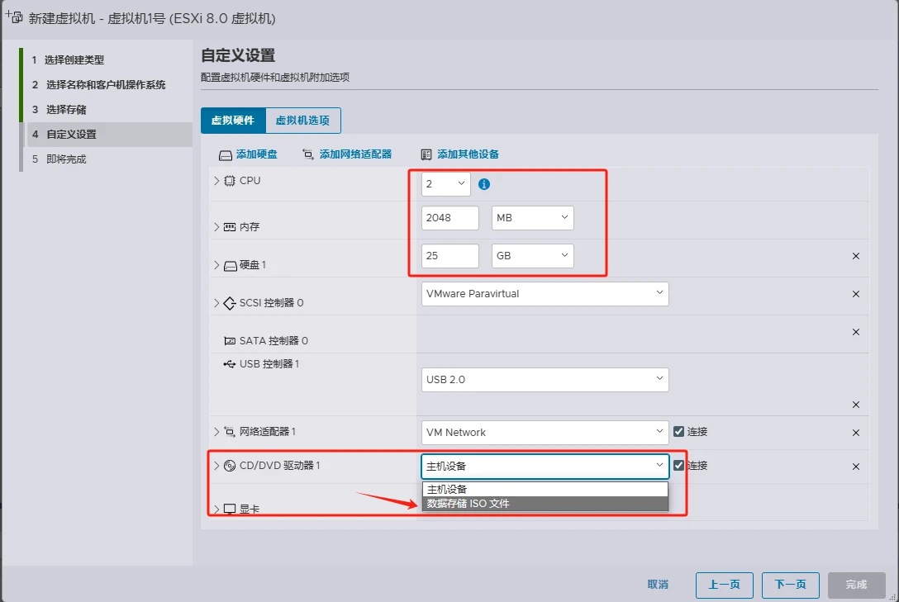The image size is (899, 602).
Task: Click the CD/DVD 主机设备 combo box
Action: tap(545, 467)
